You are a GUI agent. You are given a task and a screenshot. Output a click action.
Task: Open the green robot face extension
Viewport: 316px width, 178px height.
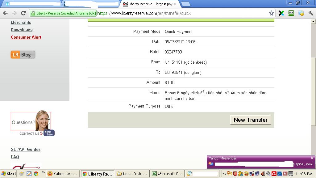click(x=291, y=13)
